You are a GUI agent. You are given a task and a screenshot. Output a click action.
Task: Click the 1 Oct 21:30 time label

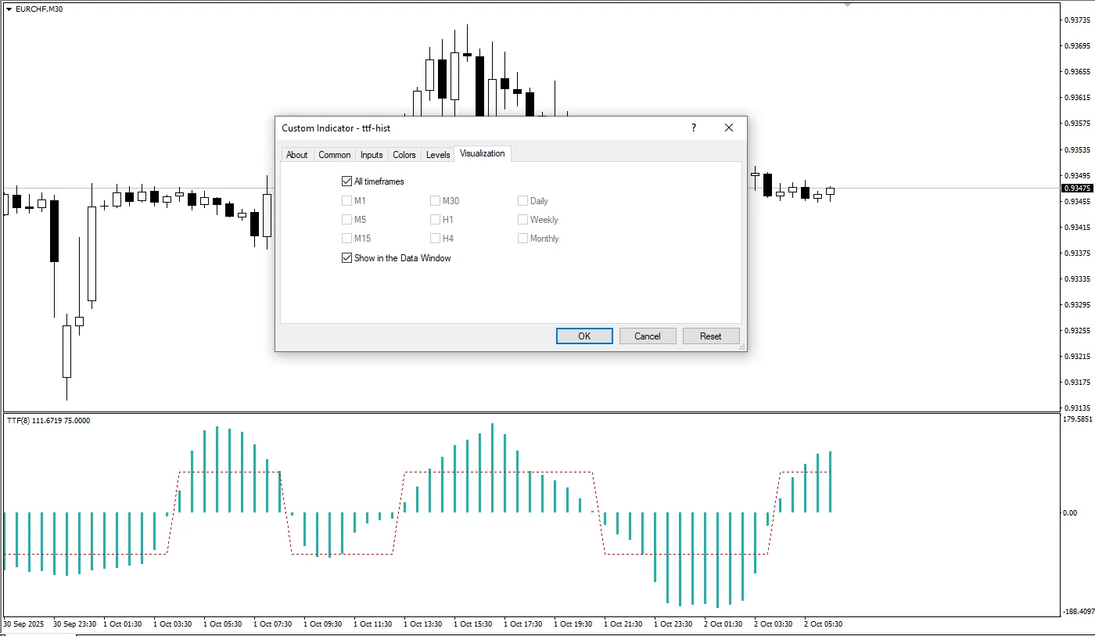pyautogui.click(x=623, y=624)
